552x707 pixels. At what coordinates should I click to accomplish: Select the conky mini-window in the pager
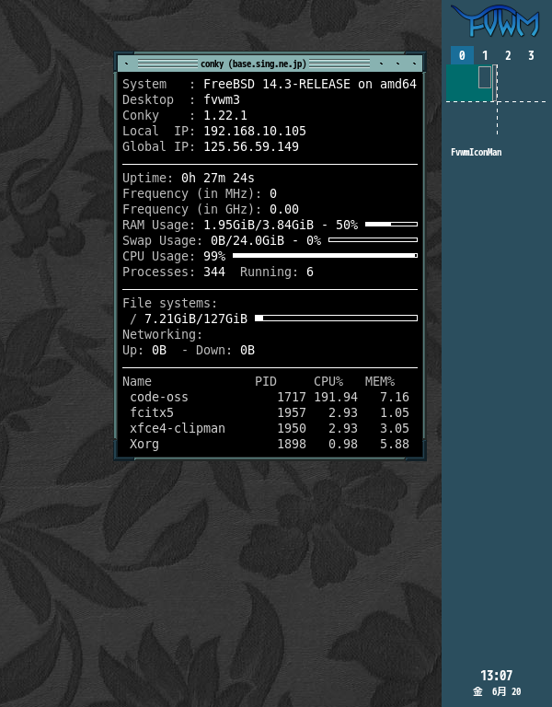(485, 77)
